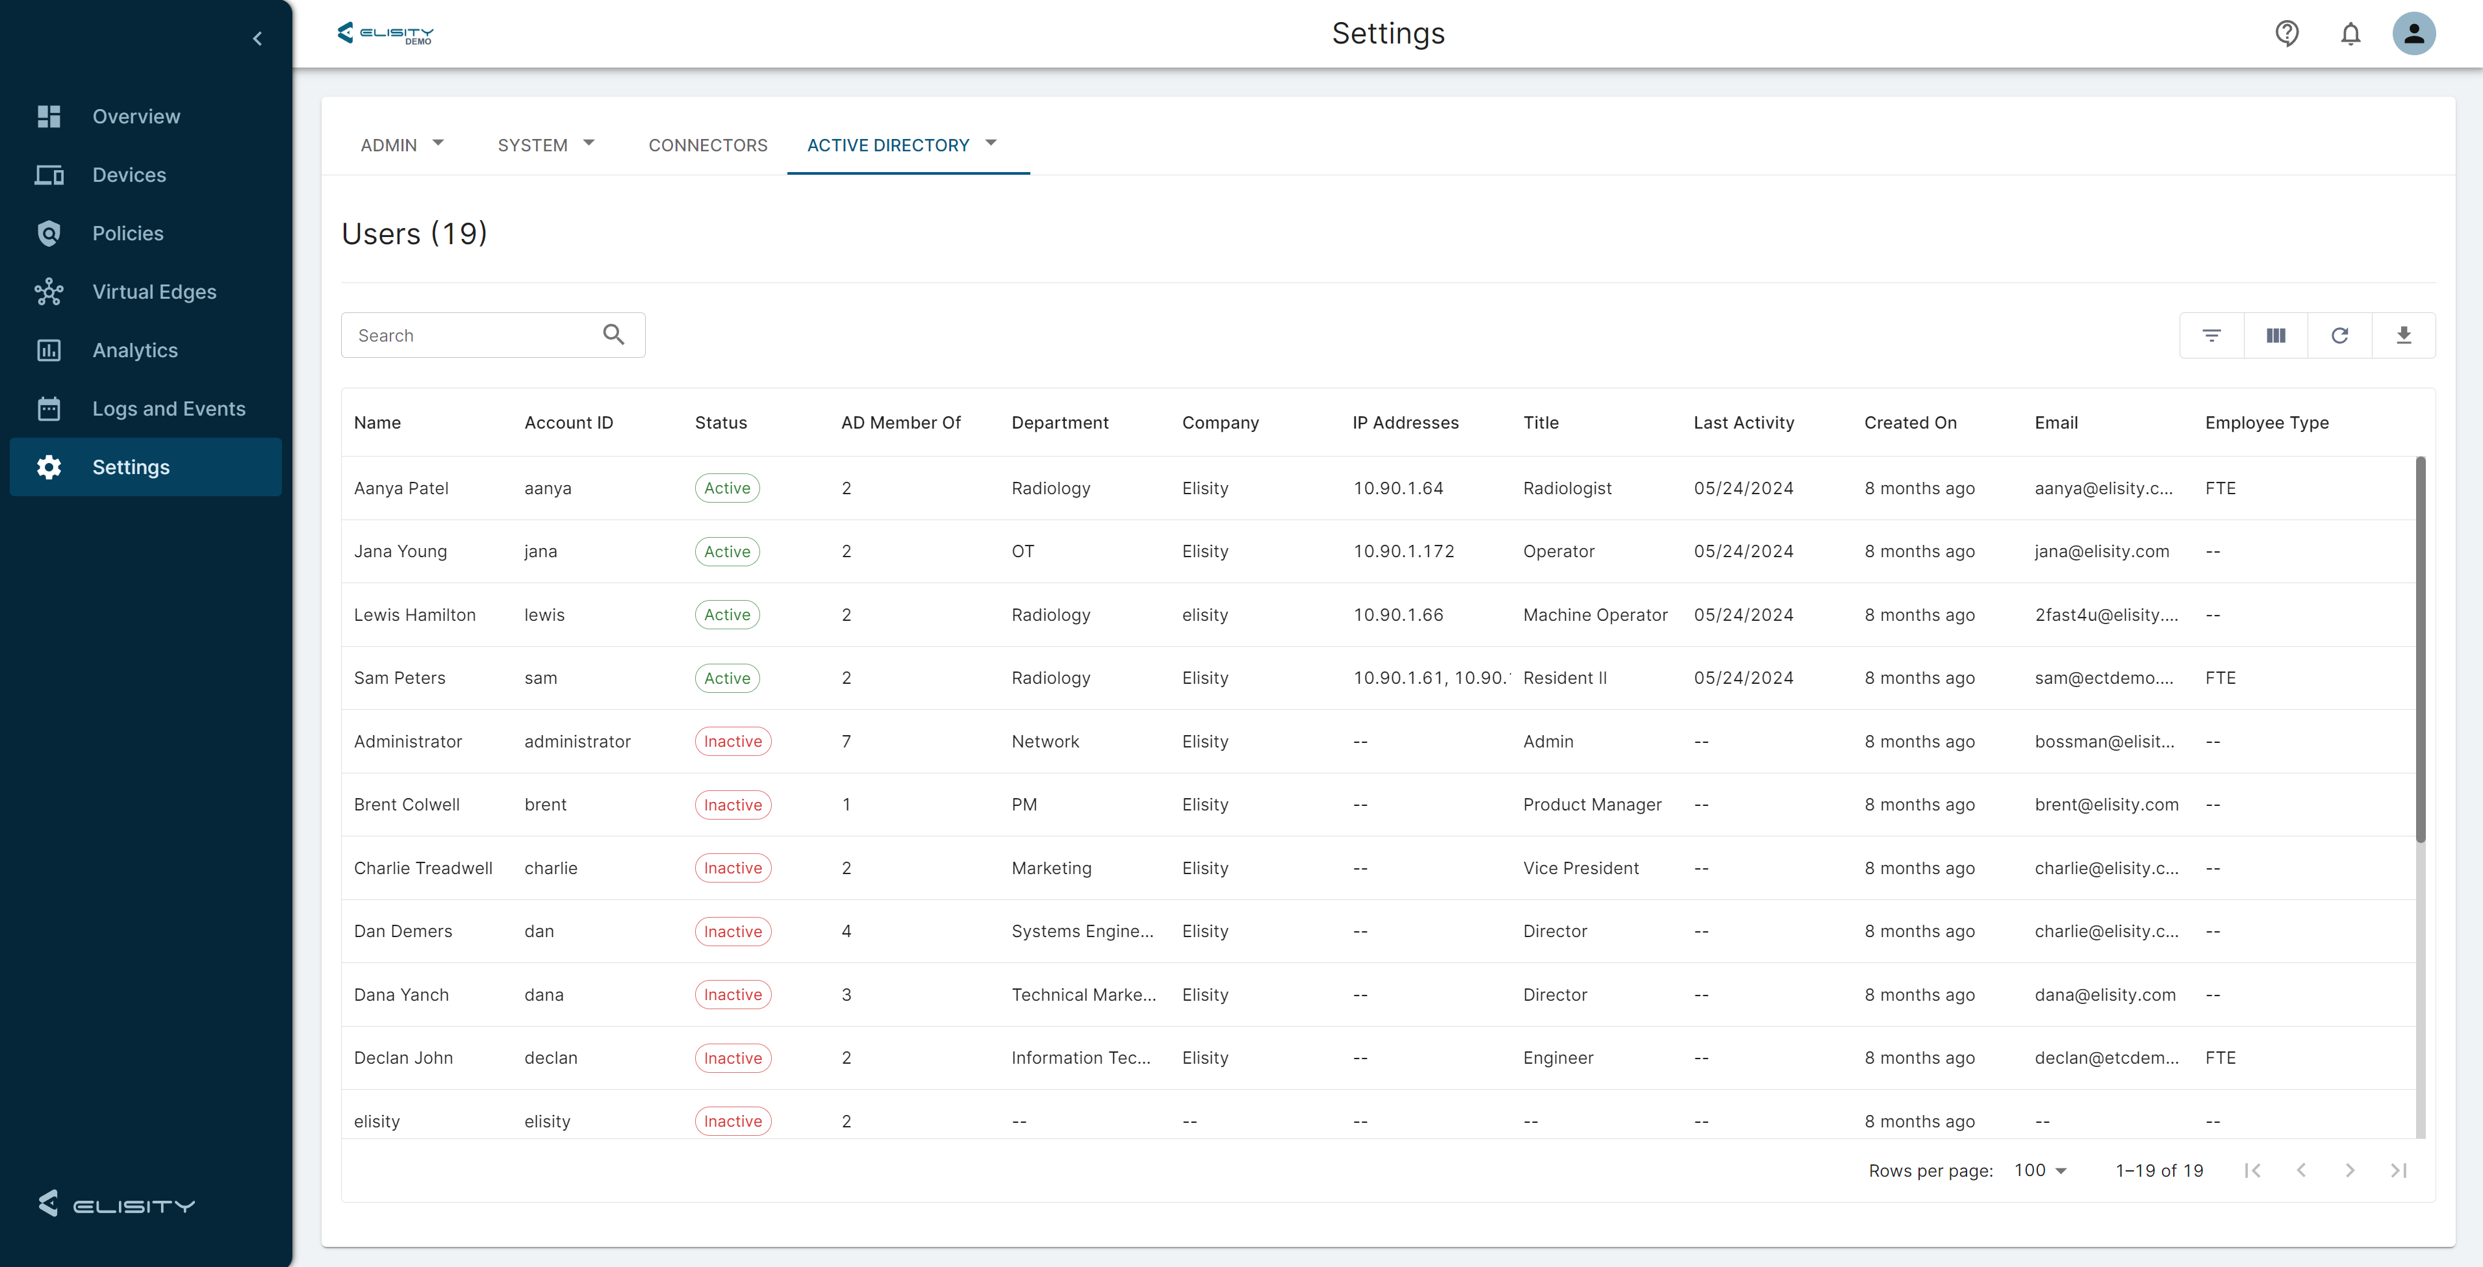
Task: Expand the SYSTEM tab dropdown
Action: 546,145
